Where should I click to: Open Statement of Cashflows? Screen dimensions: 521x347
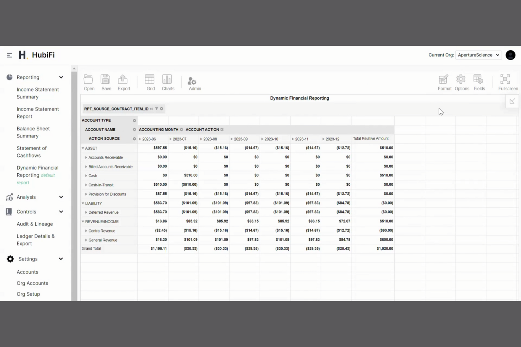coord(32,152)
